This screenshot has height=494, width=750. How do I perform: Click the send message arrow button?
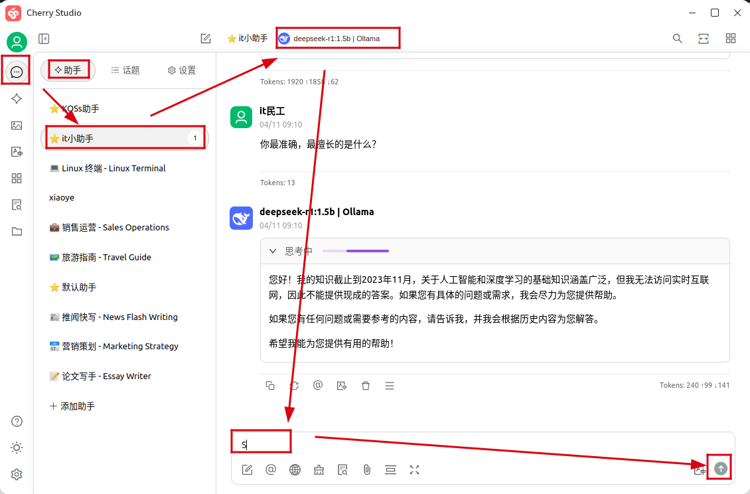click(720, 469)
